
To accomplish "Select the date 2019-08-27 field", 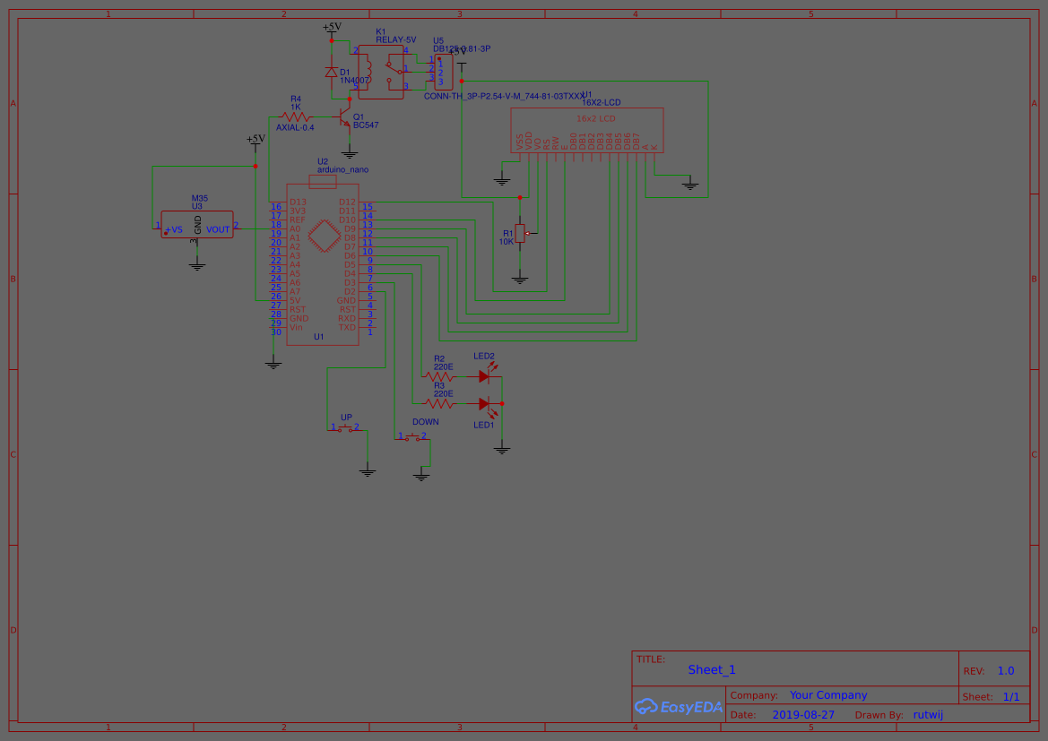I will [x=803, y=715].
